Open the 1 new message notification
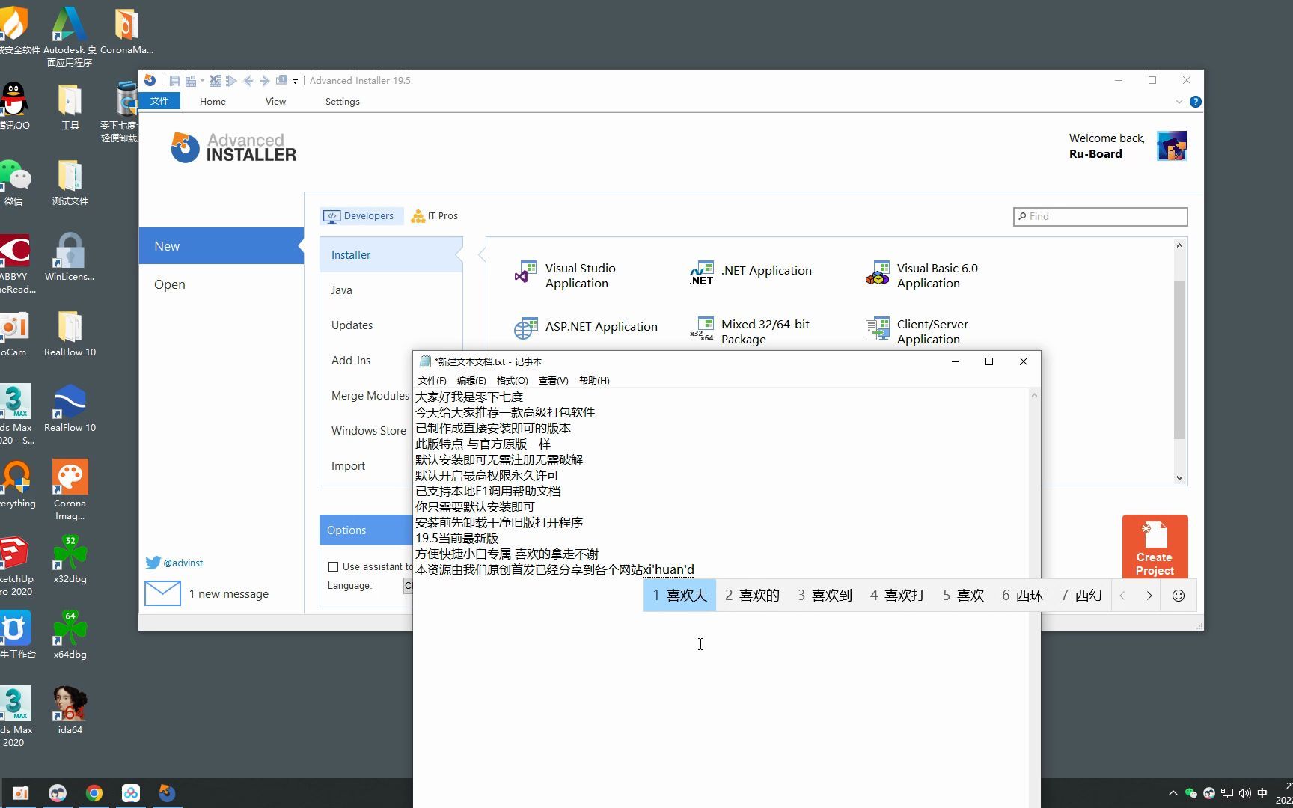Screen dimensions: 1293x808 click(x=207, y=593)
